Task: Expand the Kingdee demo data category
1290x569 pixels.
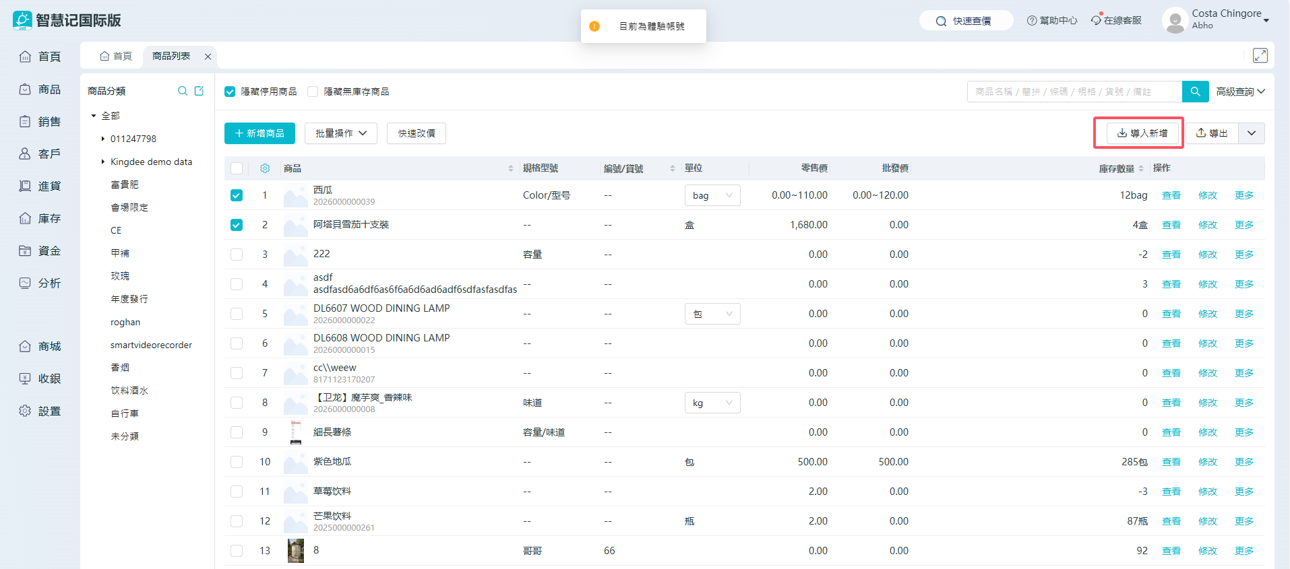Action: (x=103, y=162)
